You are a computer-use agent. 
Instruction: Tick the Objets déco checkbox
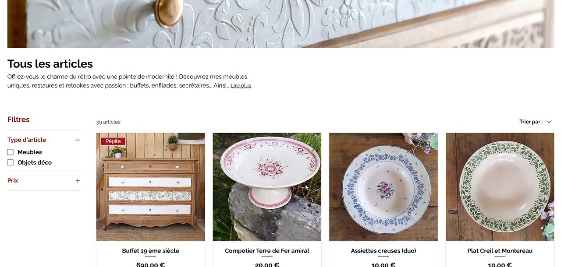11,163
